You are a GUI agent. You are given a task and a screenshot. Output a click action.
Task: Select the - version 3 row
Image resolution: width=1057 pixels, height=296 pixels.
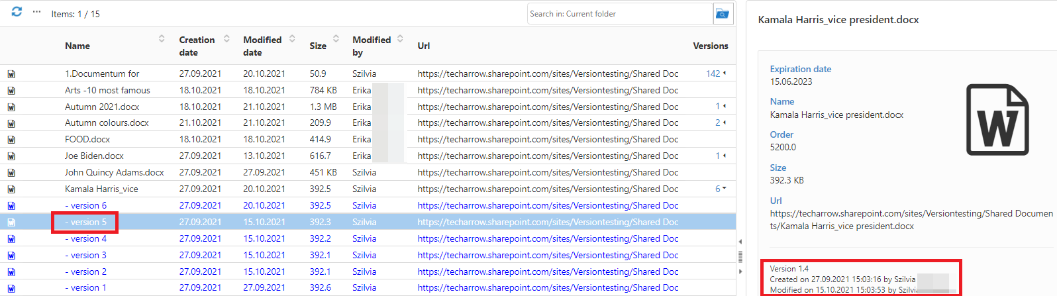[x=368, y=255]
